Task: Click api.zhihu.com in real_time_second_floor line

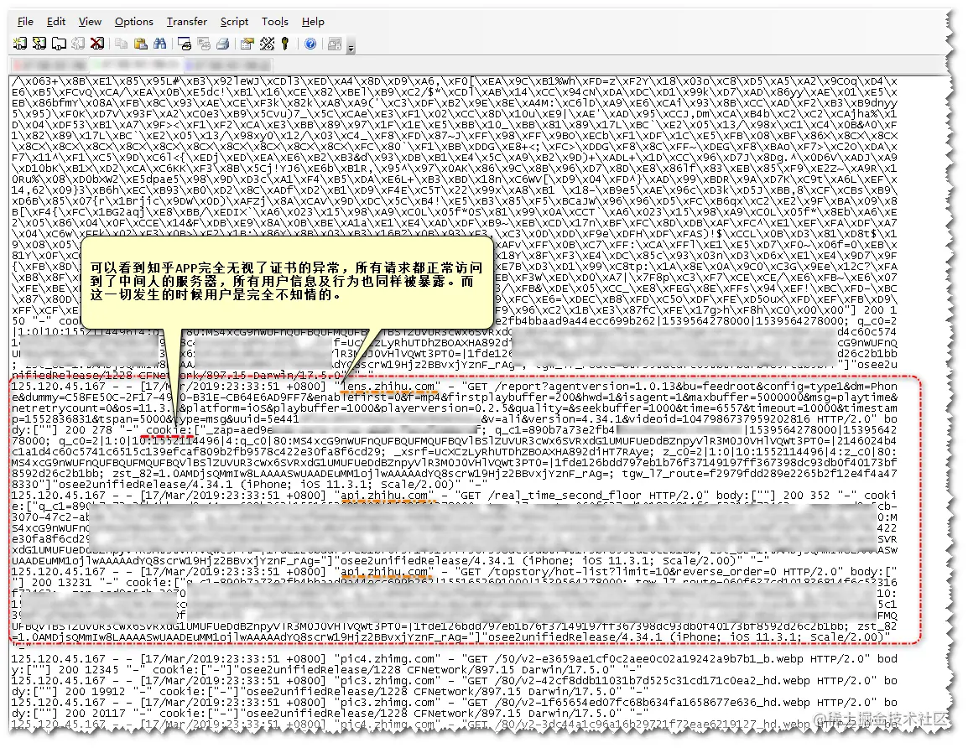Action: tap(384, 495)
